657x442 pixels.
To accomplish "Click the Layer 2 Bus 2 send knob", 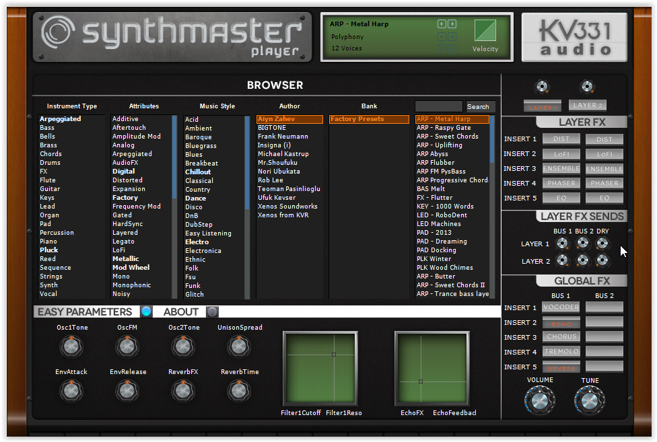I will pyautogui.click(x=582, y=260).
